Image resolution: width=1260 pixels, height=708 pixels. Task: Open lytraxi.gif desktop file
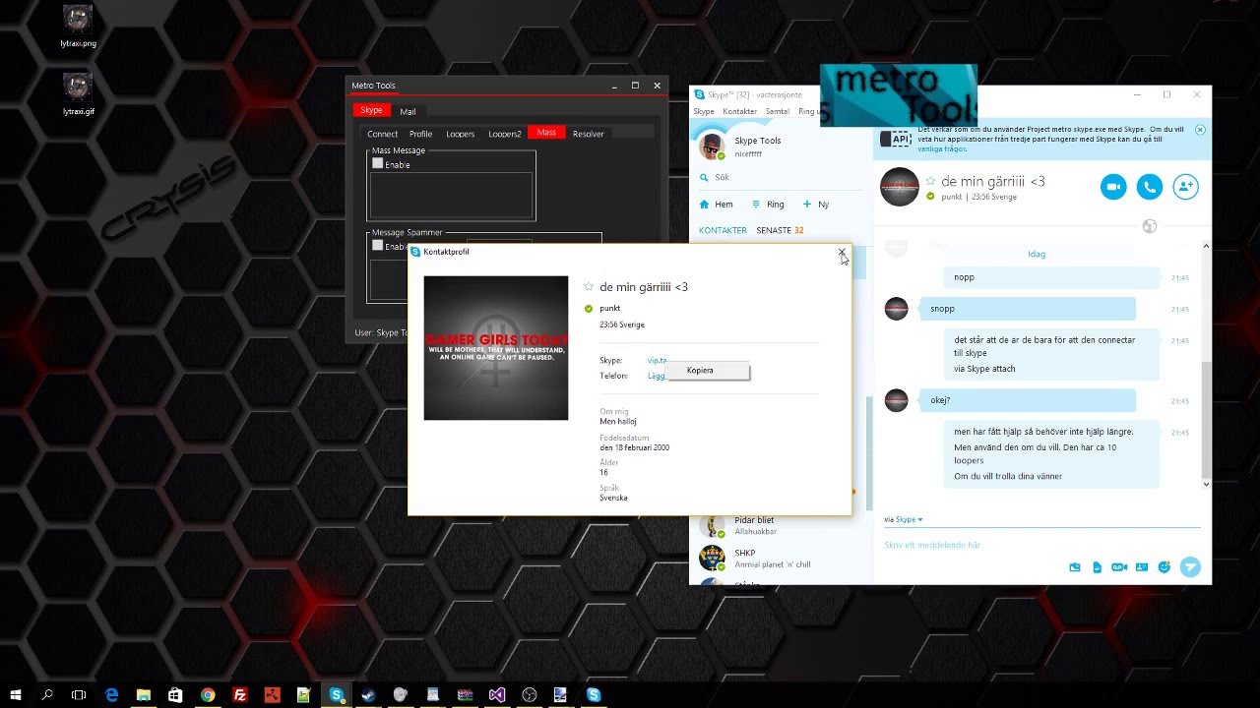pos(78,94)
